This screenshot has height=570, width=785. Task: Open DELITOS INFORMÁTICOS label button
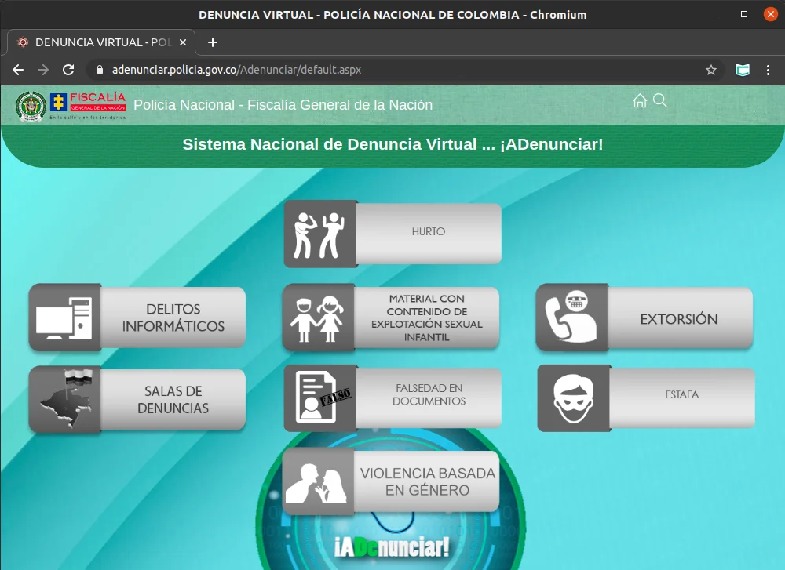(x=173, y=318)
